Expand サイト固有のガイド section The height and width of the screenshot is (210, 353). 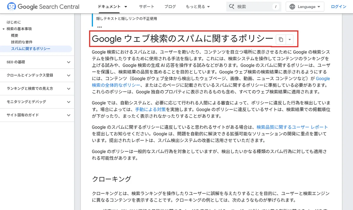click(x=37, y=115)
